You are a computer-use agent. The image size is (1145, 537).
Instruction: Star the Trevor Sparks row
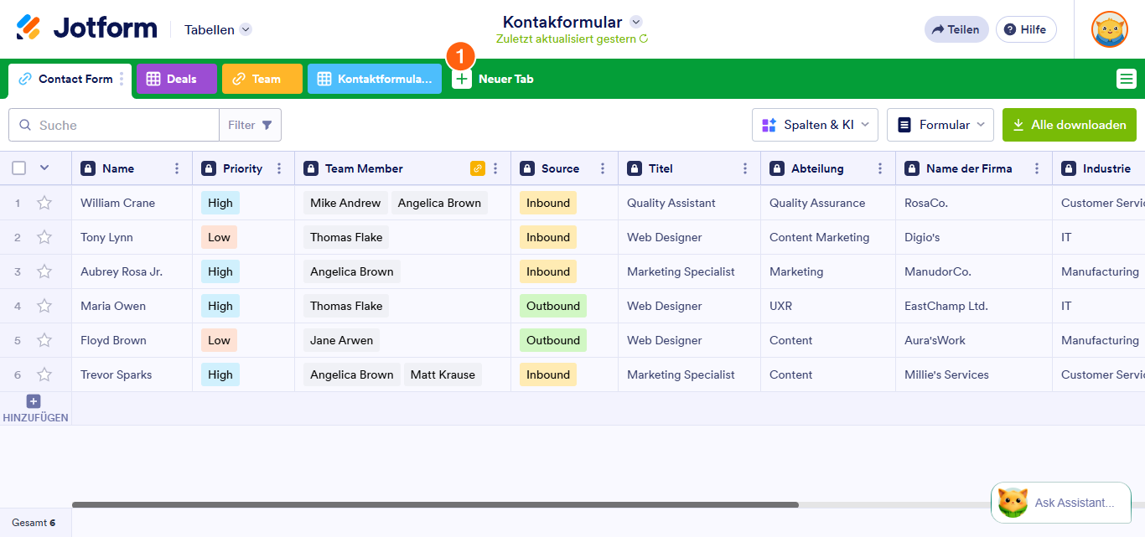coord(44,374)
